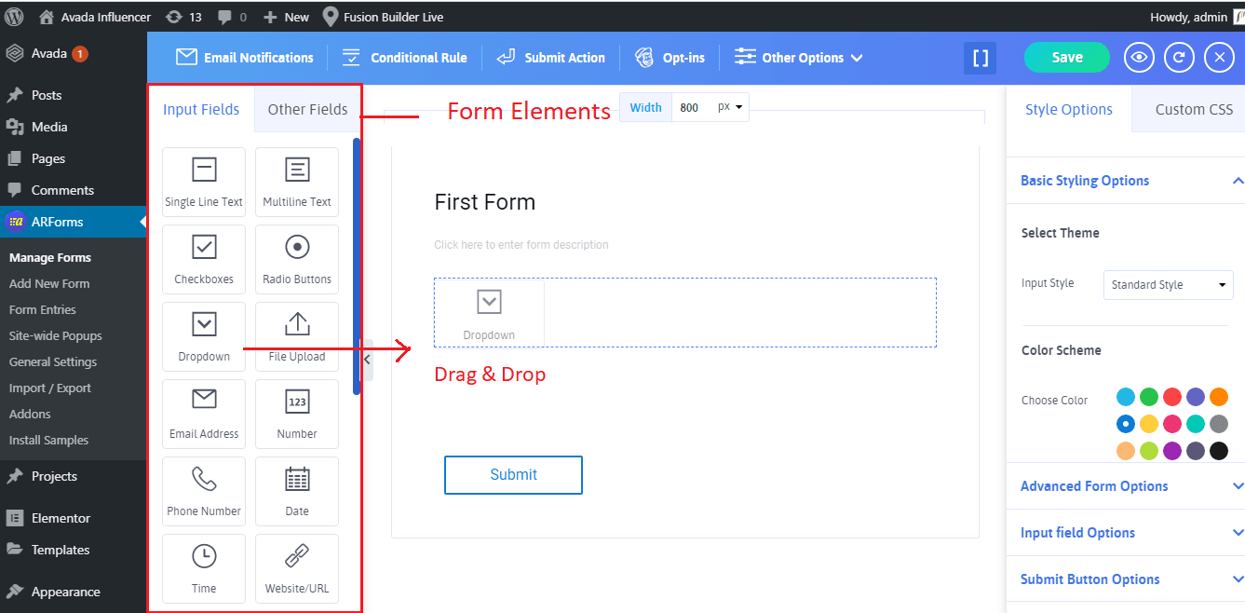The height and width of the screenshot is (613, 1245).
Task: Add the Date field element
Action: [297, 491]
